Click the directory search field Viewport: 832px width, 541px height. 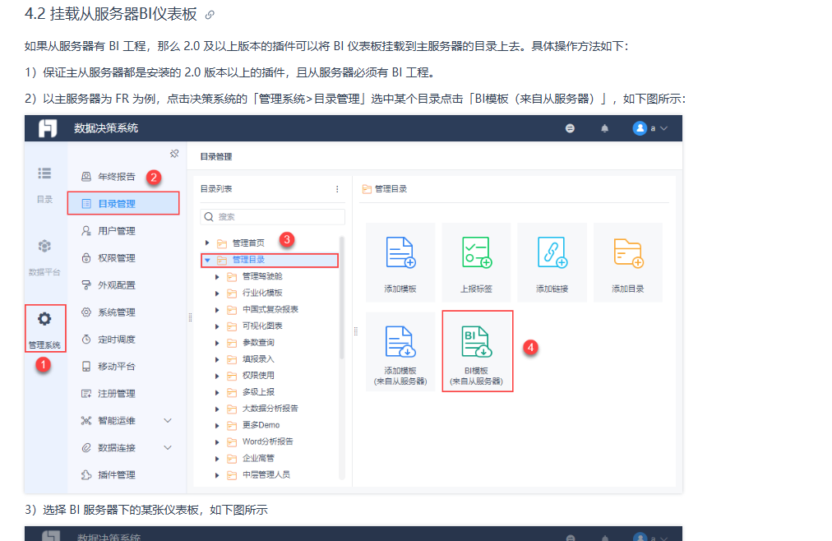point(273,216)
